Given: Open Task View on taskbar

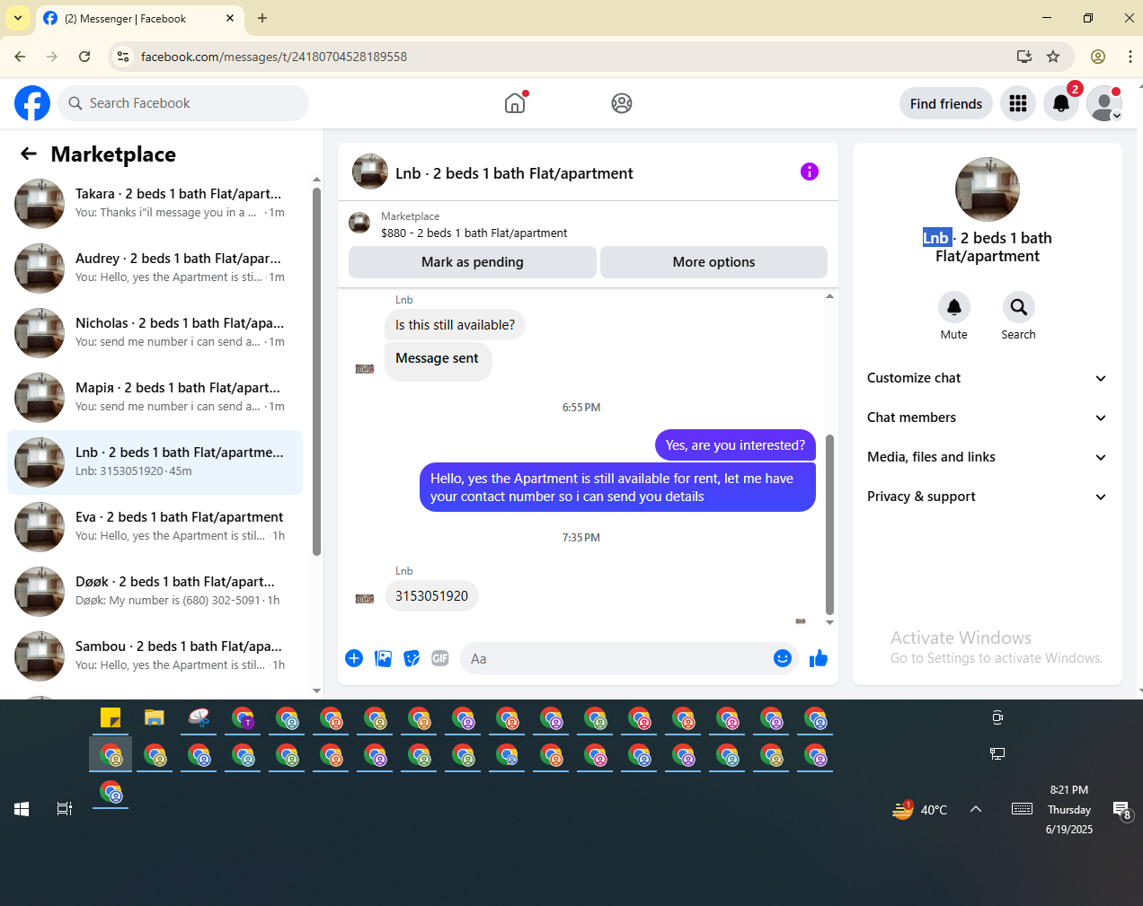Looking at the screenshot, I should tap(65, 809).
